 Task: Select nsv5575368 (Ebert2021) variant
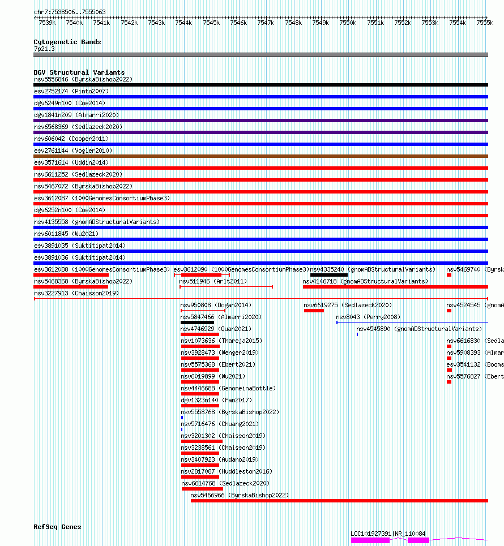(200, 370)
